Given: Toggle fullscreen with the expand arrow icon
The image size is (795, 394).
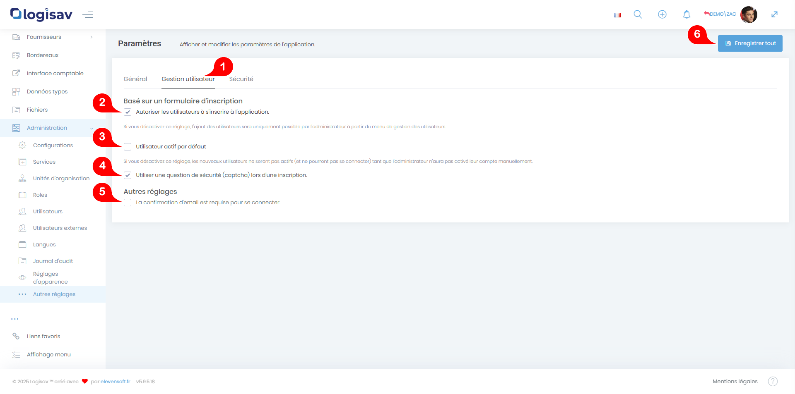Looking at the screenshot, I should click(774, 14).
